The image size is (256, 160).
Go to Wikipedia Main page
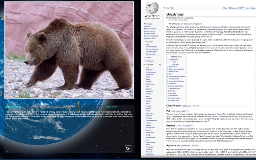pos(148,24)
